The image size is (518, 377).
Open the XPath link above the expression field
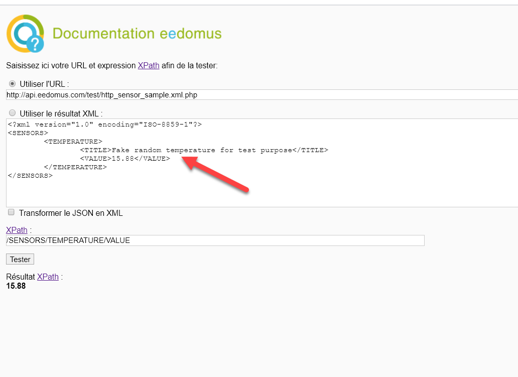click(x=17, y=230)
